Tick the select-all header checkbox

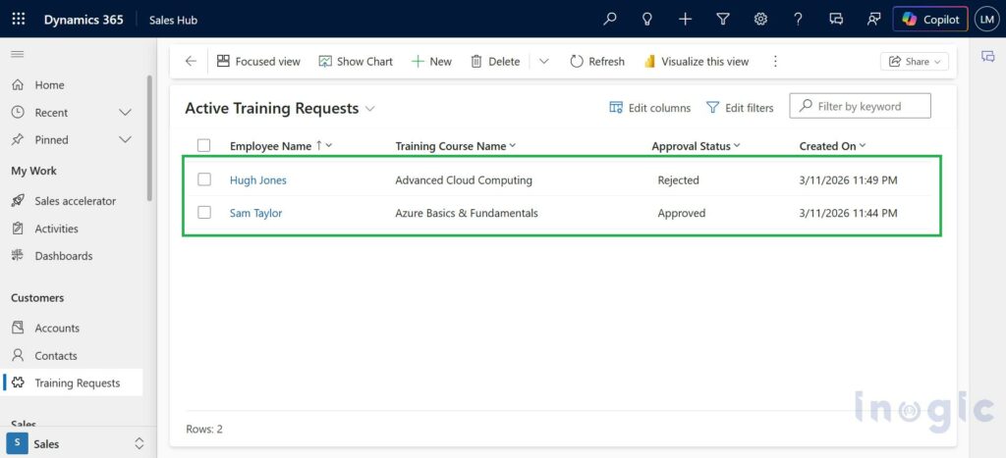tap(204, 146)
